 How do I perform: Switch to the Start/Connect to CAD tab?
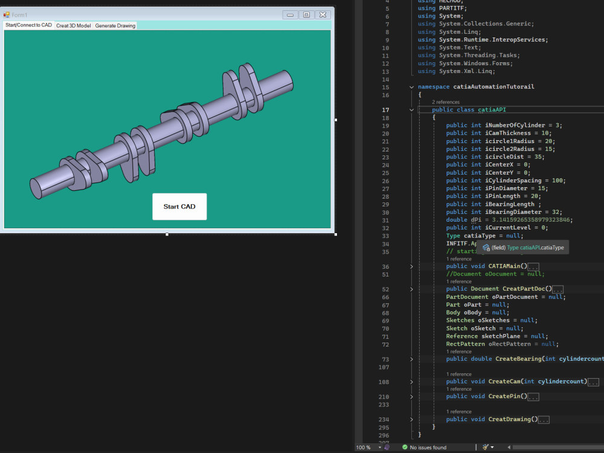[28, 25]
